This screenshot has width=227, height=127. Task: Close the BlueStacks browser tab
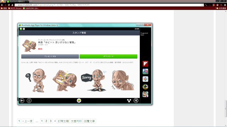point(27,1)
